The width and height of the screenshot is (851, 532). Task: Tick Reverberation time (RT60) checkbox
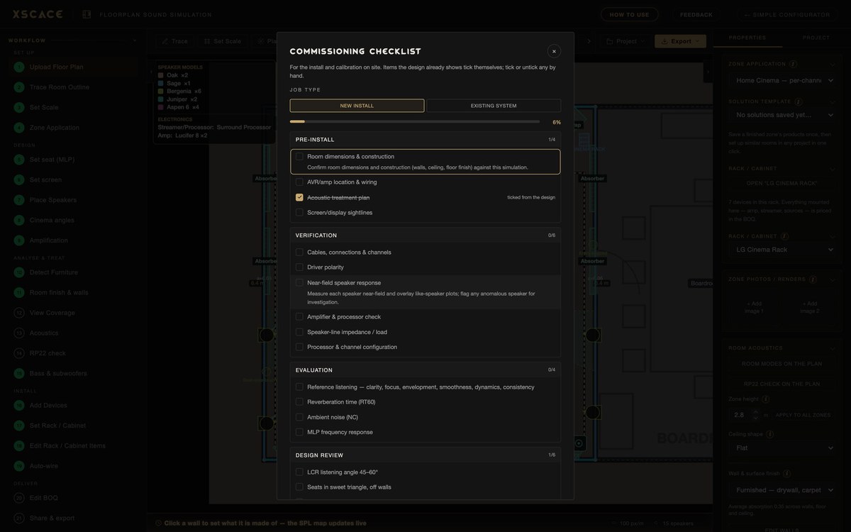click(299, 402)
